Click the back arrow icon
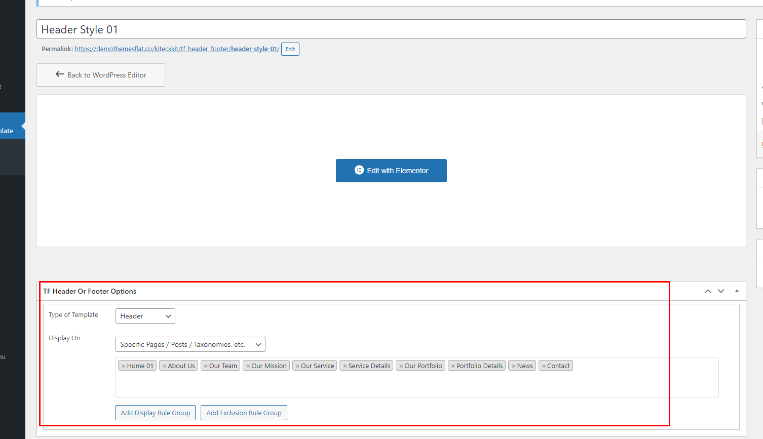This screenshot has height=439, width=763. click(x=60, y=74)
